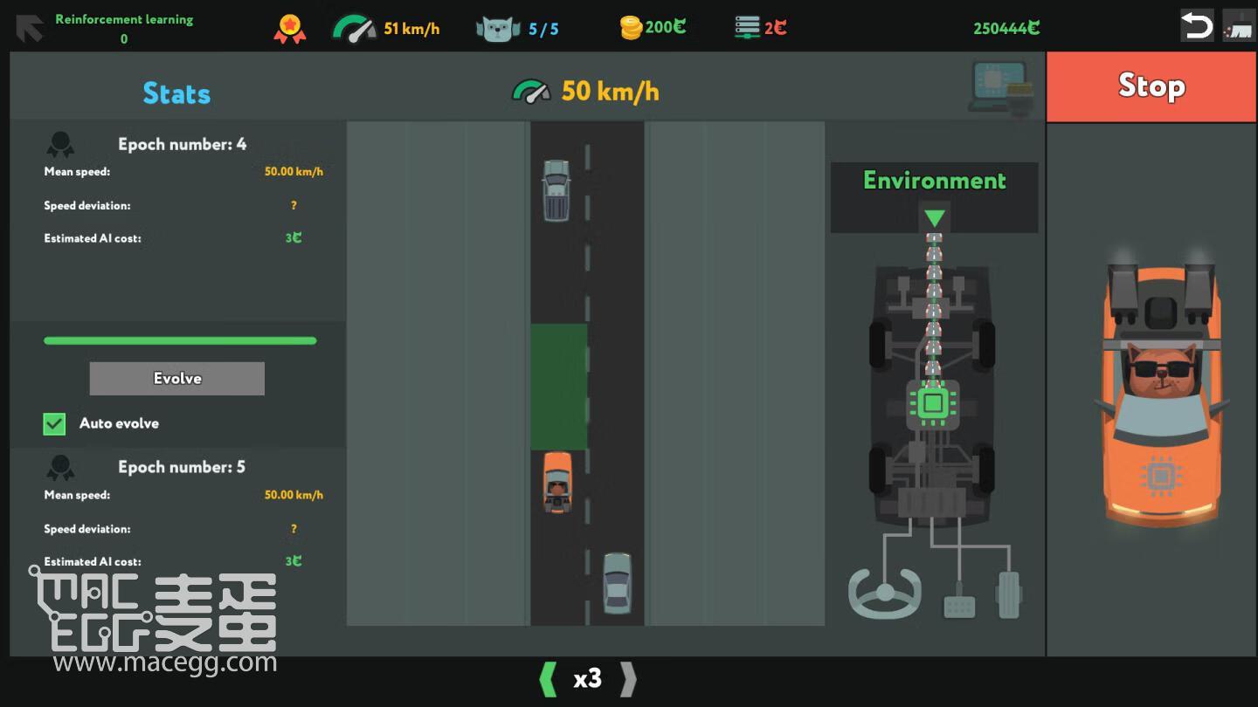This screenshot has width=1258, height=707.
Task: Select the Stats panel header
Action: [176, 93]
